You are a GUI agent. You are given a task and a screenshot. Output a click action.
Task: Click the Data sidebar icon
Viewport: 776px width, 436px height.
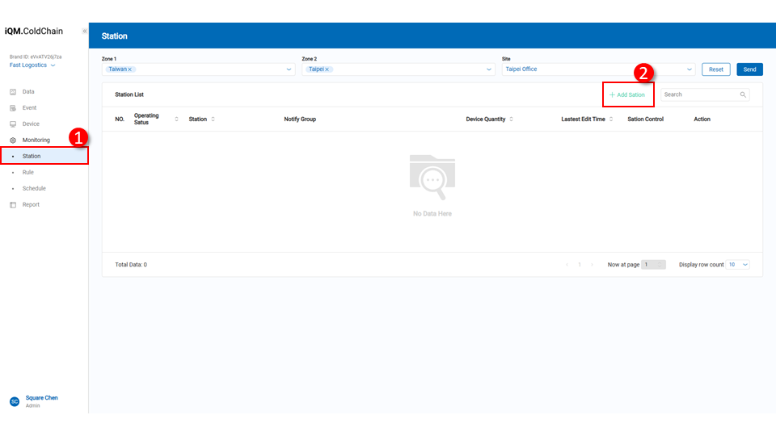click(13, 92)
